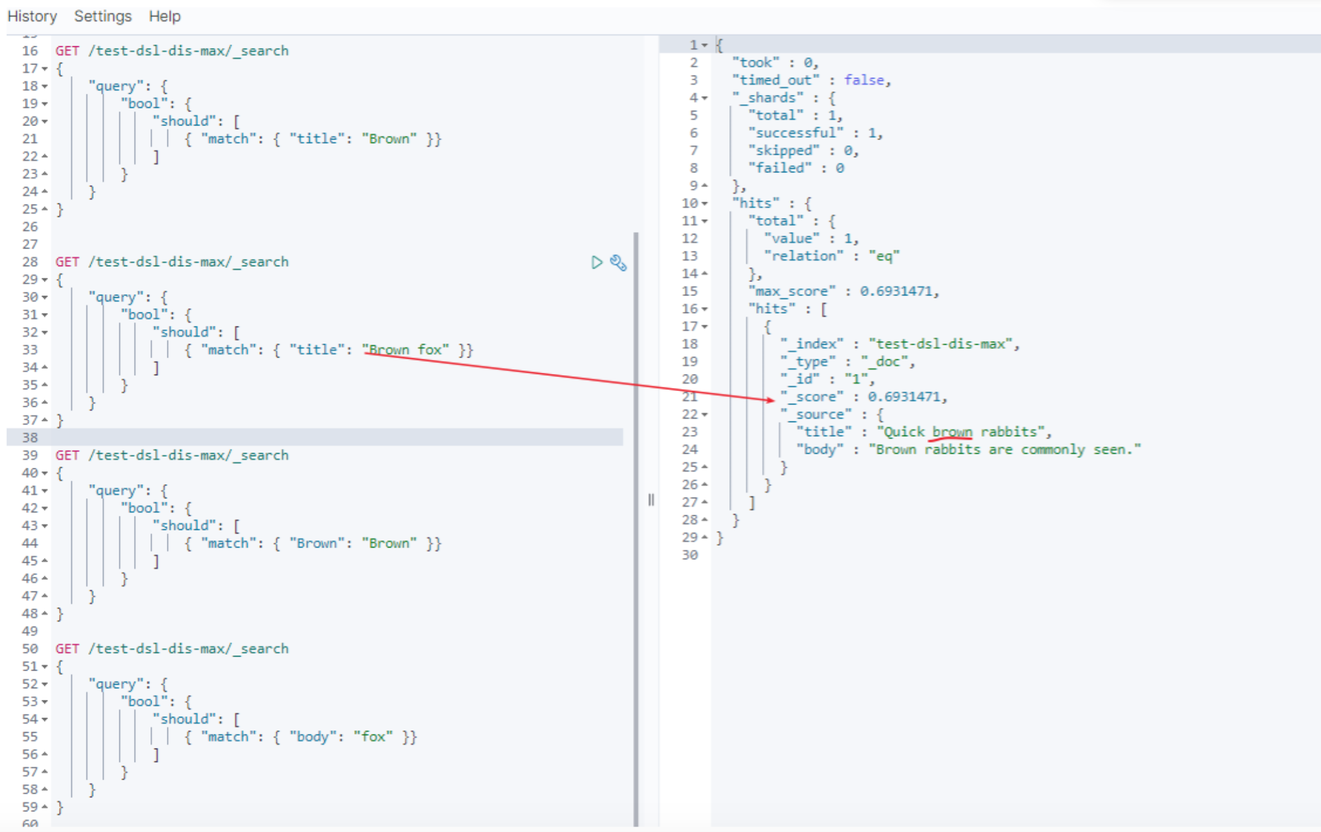Image resolution: width=1321 pixels, height=832 pixels.
Task: Open the Help menu
Action: (x=165, y=16)
